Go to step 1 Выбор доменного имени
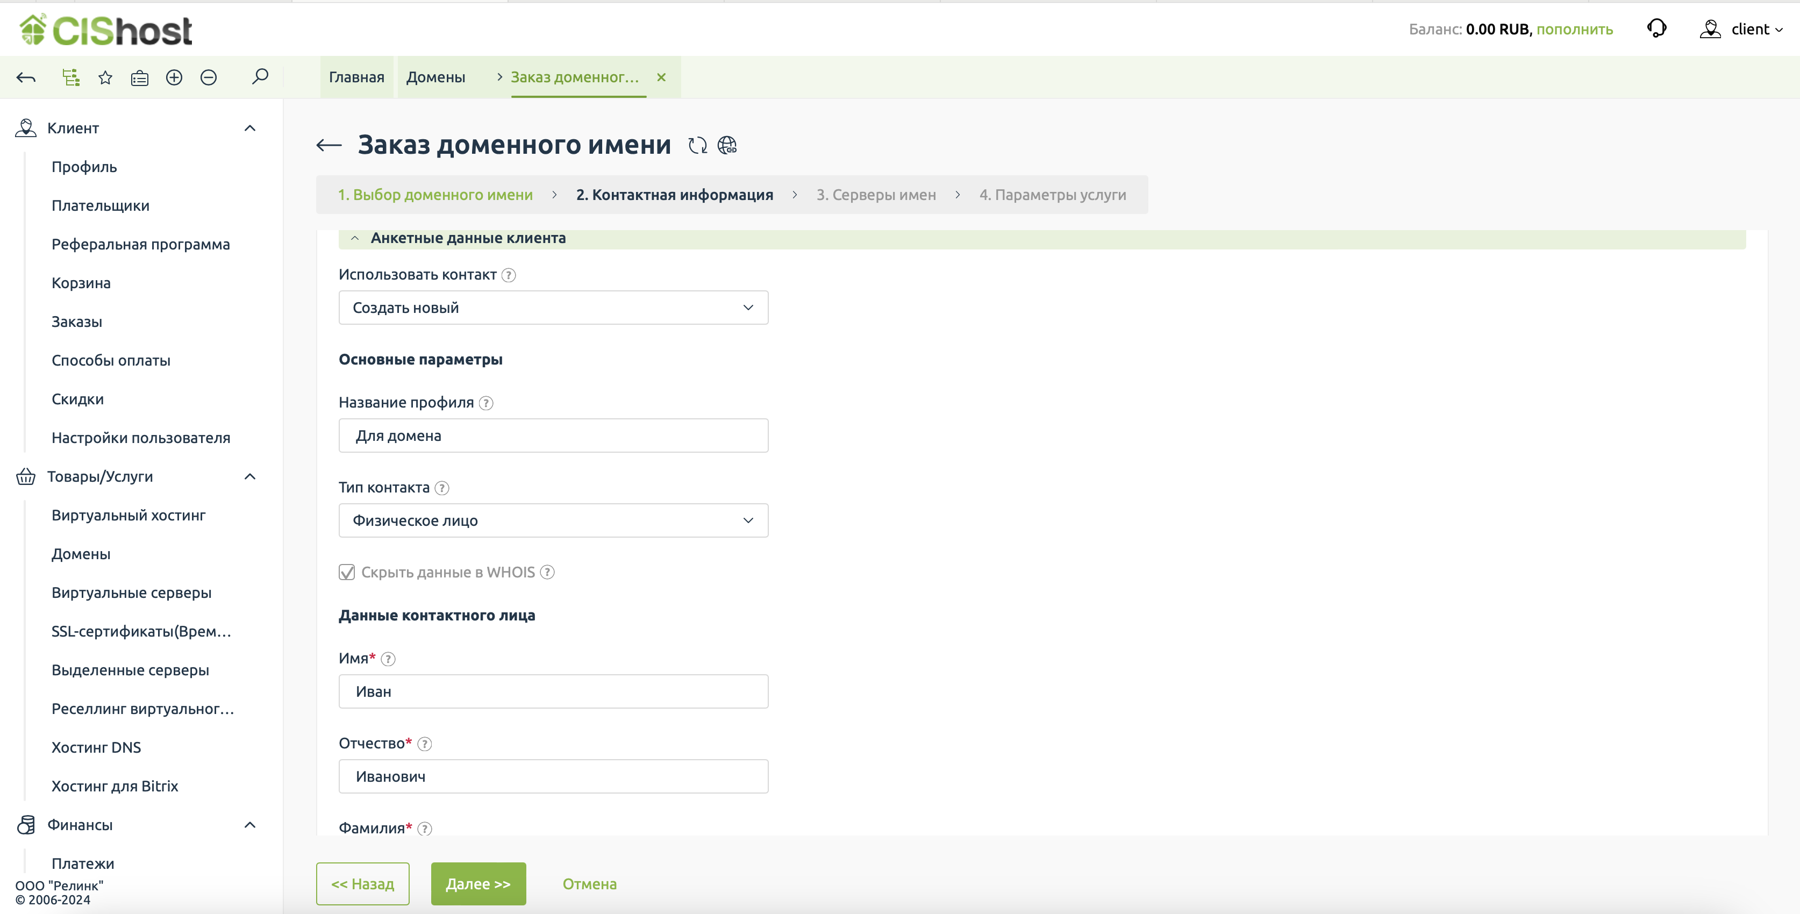 pos(434,195)
